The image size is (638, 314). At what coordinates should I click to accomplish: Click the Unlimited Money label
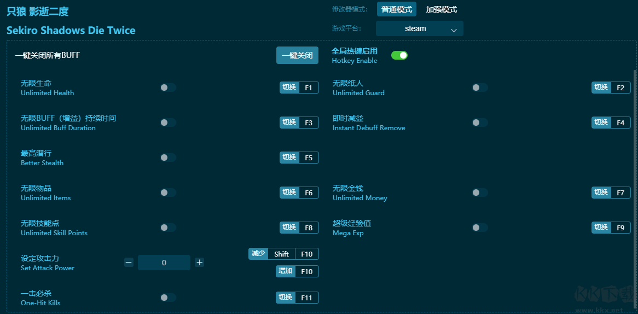(x=360, y=197)
